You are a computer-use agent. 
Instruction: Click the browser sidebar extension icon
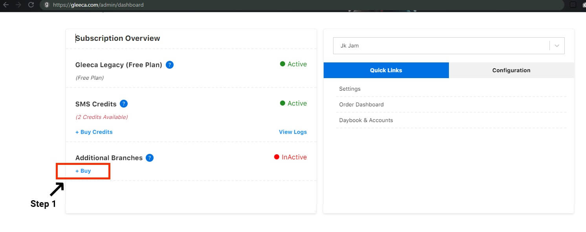[573, 5]
